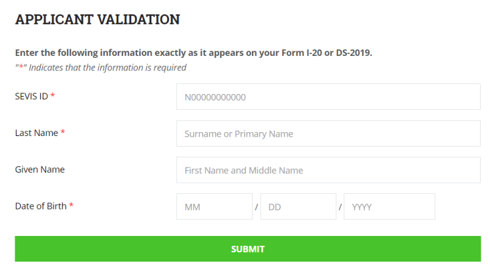Click the SEVIS ID input field
Screen dimensions: 490x278
click(x=328, y=97)
